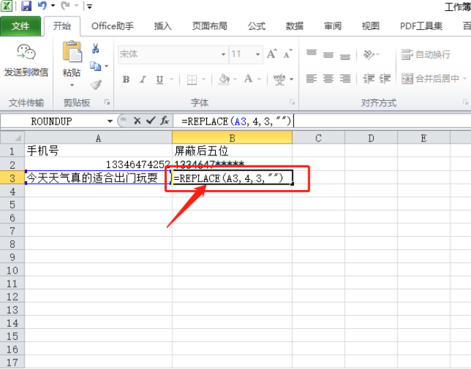The image size is (471, 369).
Task: Confirm formula entry with checkmark icon
Action: click(150, 121)
